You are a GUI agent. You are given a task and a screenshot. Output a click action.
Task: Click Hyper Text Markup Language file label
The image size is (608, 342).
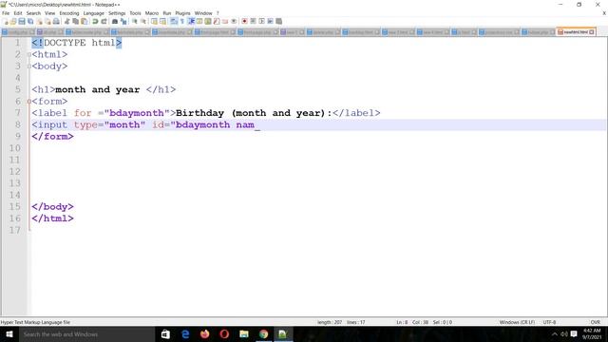[35, 322]
